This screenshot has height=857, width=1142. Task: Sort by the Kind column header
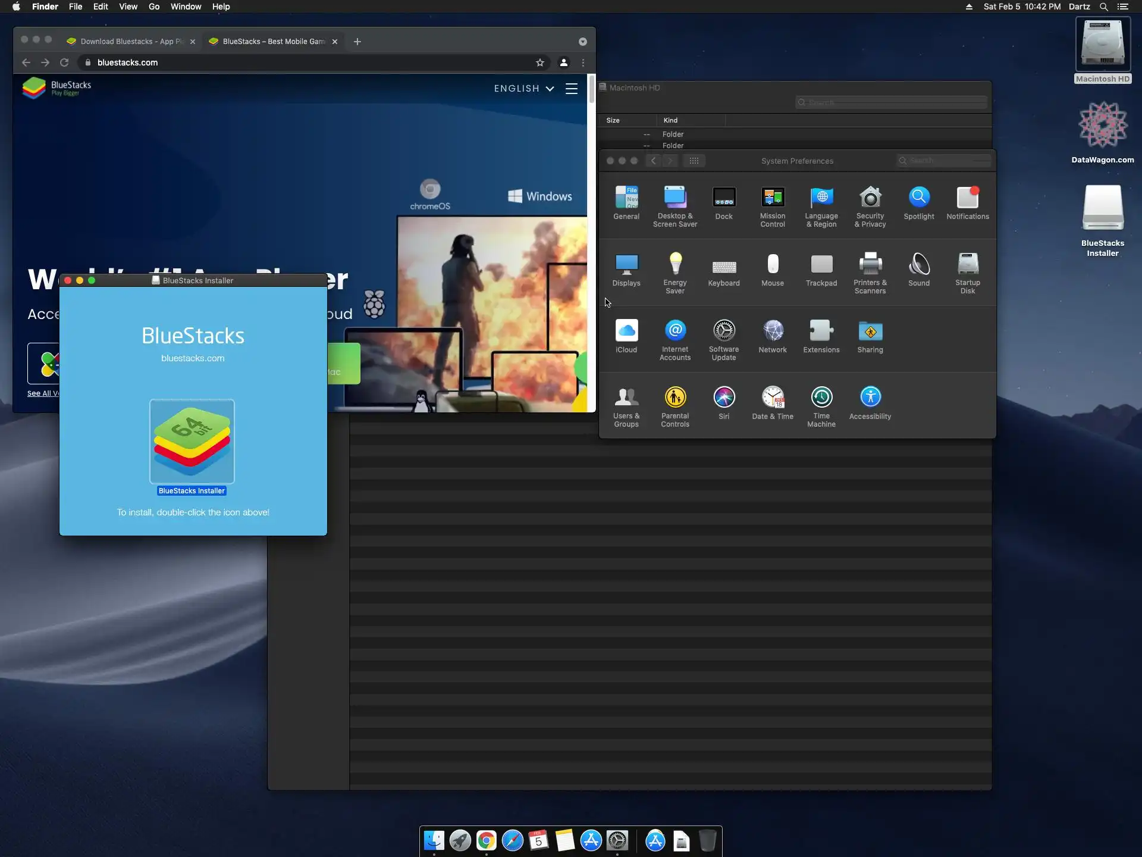(x=670, y=120)
